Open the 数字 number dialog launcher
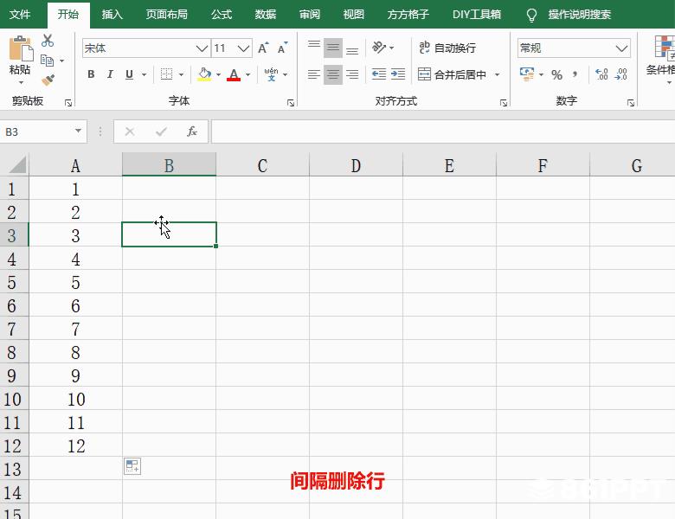This screenshot has width=675, height=519. click(631, 102)
